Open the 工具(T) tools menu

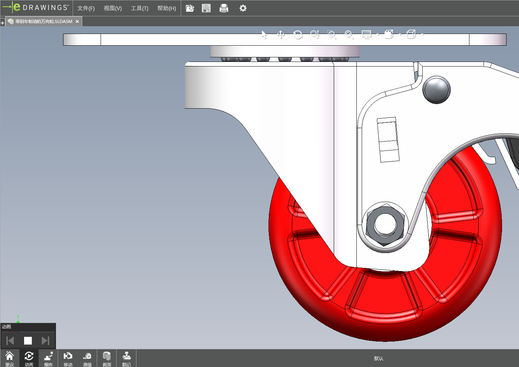140,8
